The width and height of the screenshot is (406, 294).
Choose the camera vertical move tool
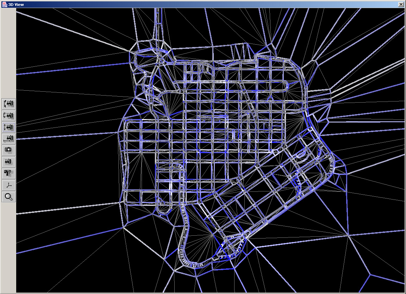click(x=9, y=127)
